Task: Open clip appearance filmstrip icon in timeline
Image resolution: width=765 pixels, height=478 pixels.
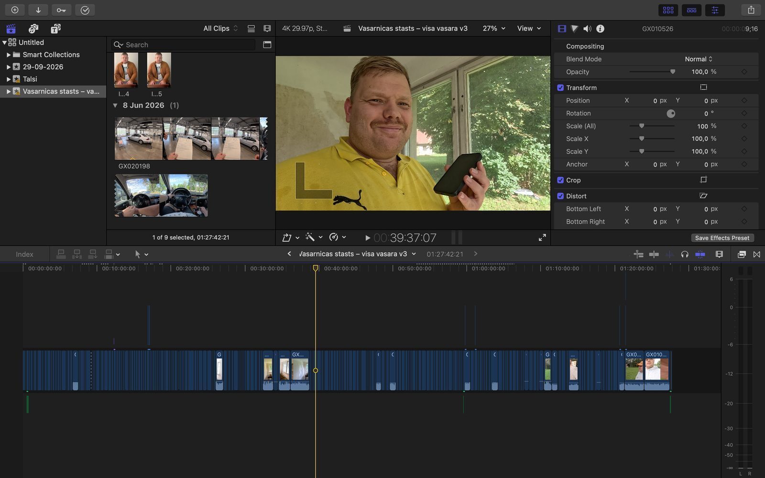Action: tap(719, 254)
